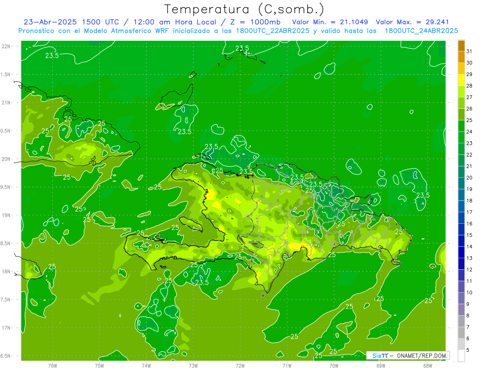Image resolution: width=480 pixels, height=371 pixels.
Task: Click the brown color band above legend value 31
Action: 461,46
